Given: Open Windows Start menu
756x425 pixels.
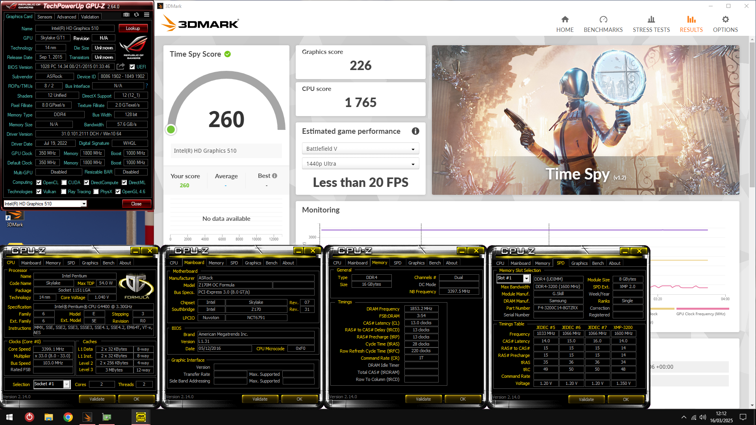Looking at the screenshot, I should pyautogui.click(x=9, y=417).
